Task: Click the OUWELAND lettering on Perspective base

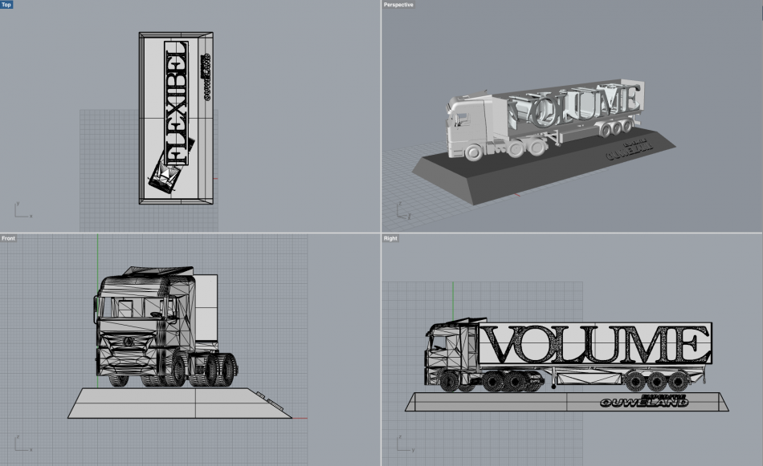Action: (x=629, y=151)
